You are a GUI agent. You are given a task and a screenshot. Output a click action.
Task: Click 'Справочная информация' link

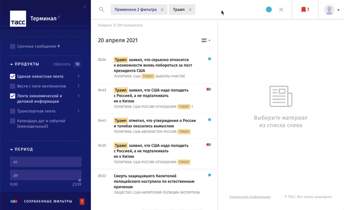(x=250, y=197)
